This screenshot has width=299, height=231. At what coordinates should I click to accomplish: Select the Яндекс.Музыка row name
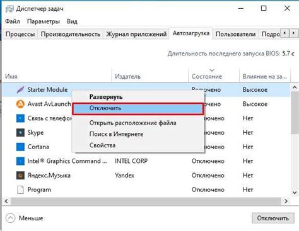pyautogui.click(x=49, y=176)
